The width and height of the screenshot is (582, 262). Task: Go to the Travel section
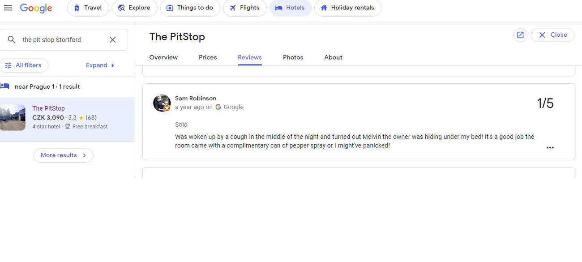[88, 8]
